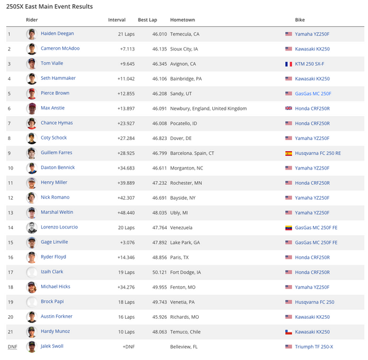Click Max Anstie's rider thumbnail

pyautogui.click(x=31, y=108)
